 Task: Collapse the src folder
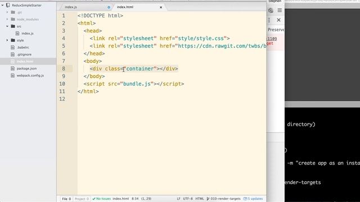(x=7, y=26)
